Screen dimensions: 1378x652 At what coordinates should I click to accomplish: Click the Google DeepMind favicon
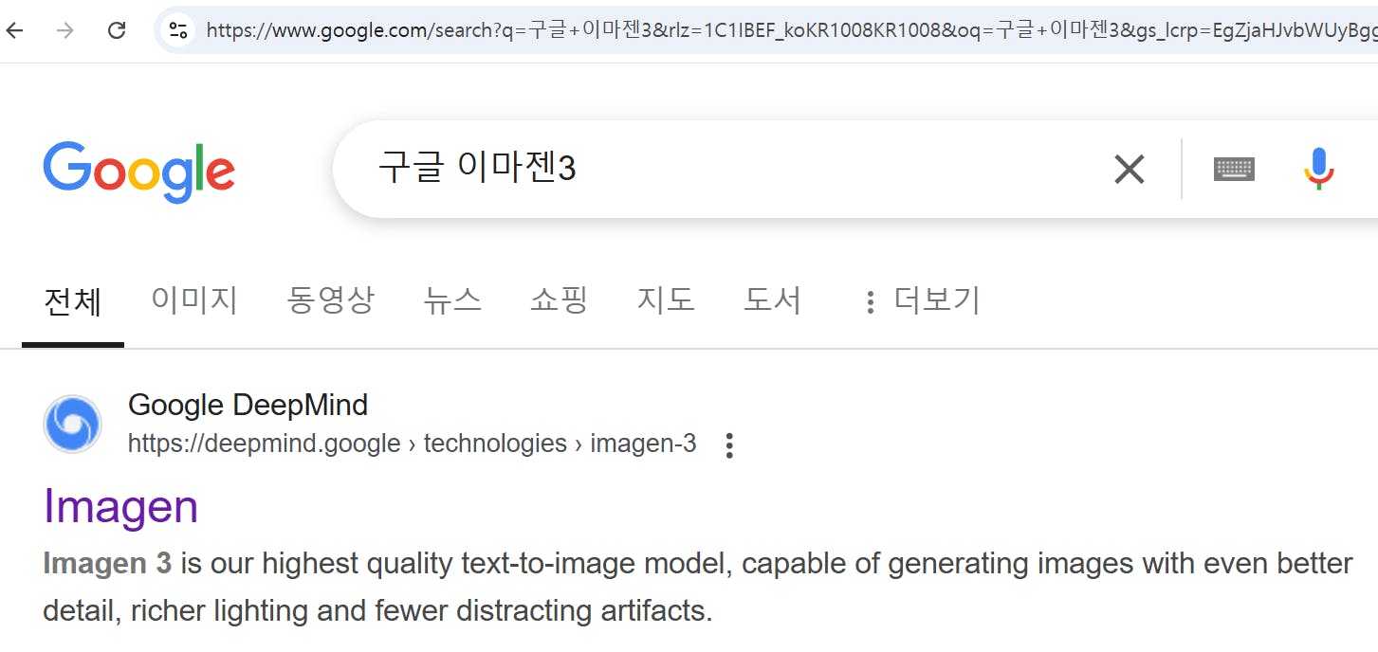72,424
